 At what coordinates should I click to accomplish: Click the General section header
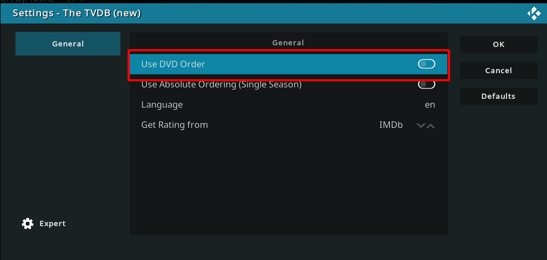(x=288, y=43)
